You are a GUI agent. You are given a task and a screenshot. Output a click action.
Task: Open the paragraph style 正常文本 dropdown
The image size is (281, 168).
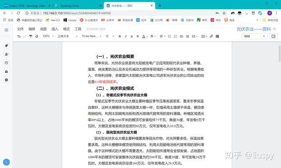click(67, 36)
